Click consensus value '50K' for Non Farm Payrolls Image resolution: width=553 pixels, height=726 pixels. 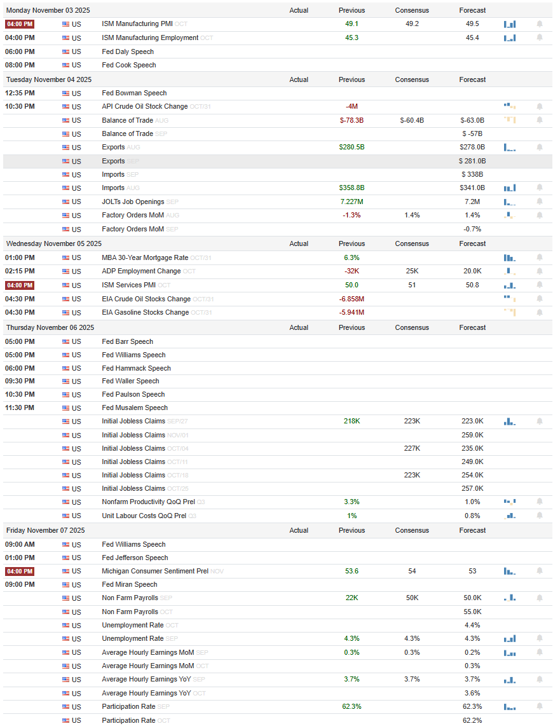click(x=412, y=598)
